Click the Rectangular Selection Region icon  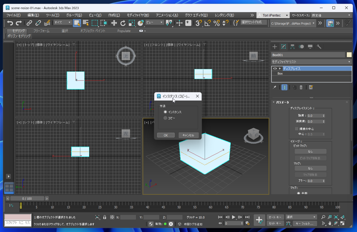[x=95, y=23]
